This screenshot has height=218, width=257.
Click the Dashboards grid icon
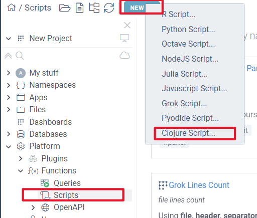pyautogui.click(x=21, y=122)
